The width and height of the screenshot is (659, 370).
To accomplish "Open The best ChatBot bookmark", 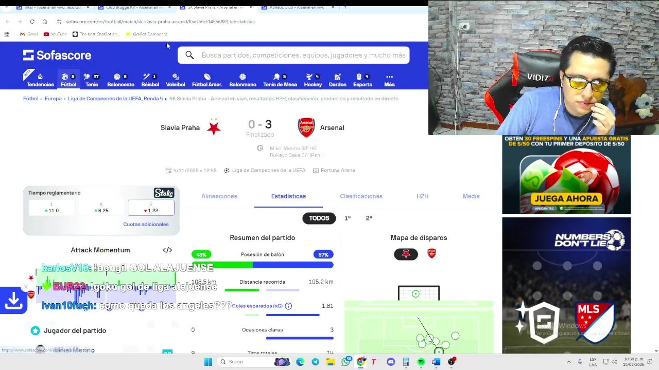I will [x=96, y=34].
